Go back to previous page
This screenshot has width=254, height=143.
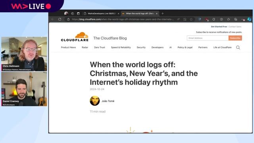(52, 19)
